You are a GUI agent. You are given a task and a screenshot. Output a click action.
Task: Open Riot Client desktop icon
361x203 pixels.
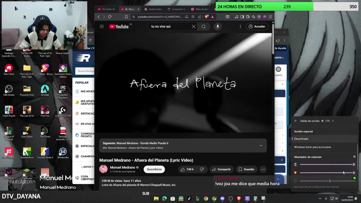pyautogui.click(x=9, y=70)
